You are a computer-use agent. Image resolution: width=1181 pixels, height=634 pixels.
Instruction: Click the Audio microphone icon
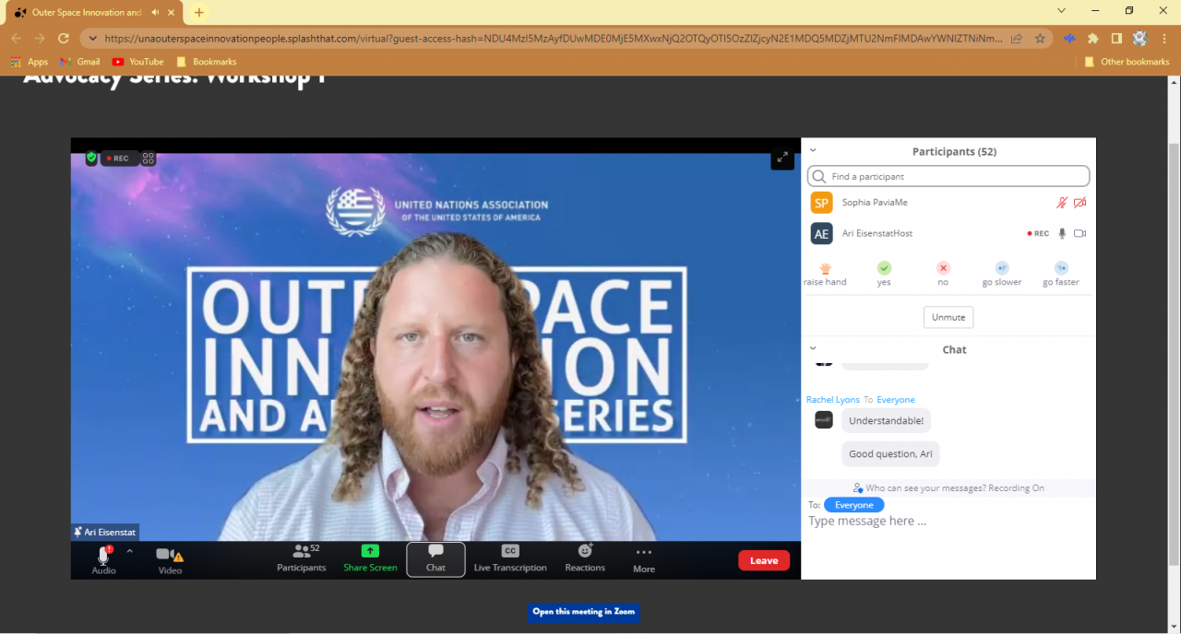[x=103, y=556]
